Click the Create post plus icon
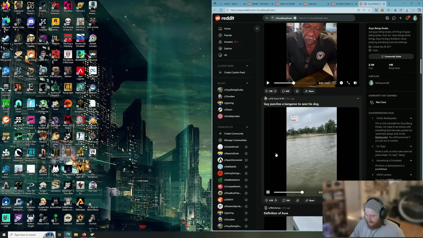The width and height of the screenshot is (423, 238). coord(401,18)
